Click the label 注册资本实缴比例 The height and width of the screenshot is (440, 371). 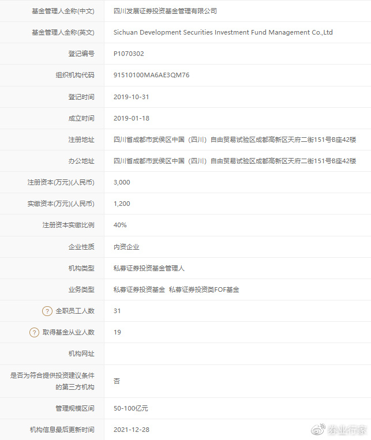(x=68, y=225)
